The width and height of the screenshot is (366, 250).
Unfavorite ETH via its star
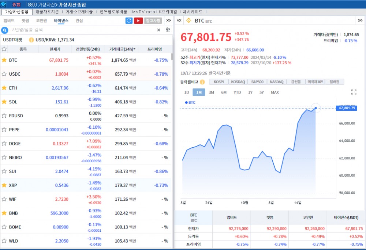click(x=4, y=88)
